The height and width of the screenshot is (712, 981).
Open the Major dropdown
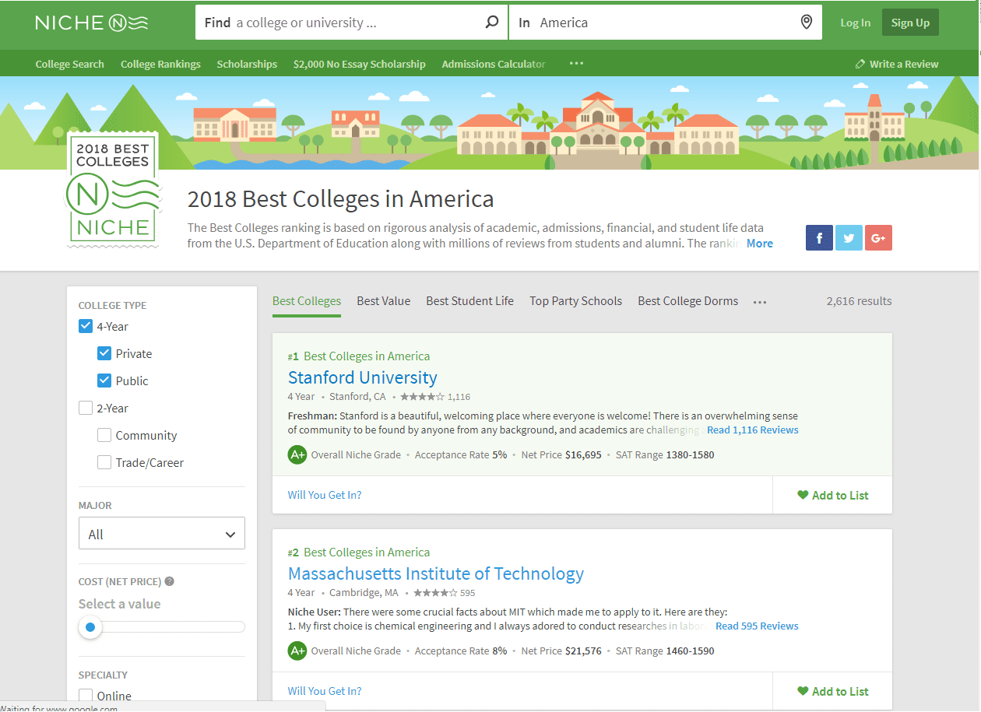162,534
